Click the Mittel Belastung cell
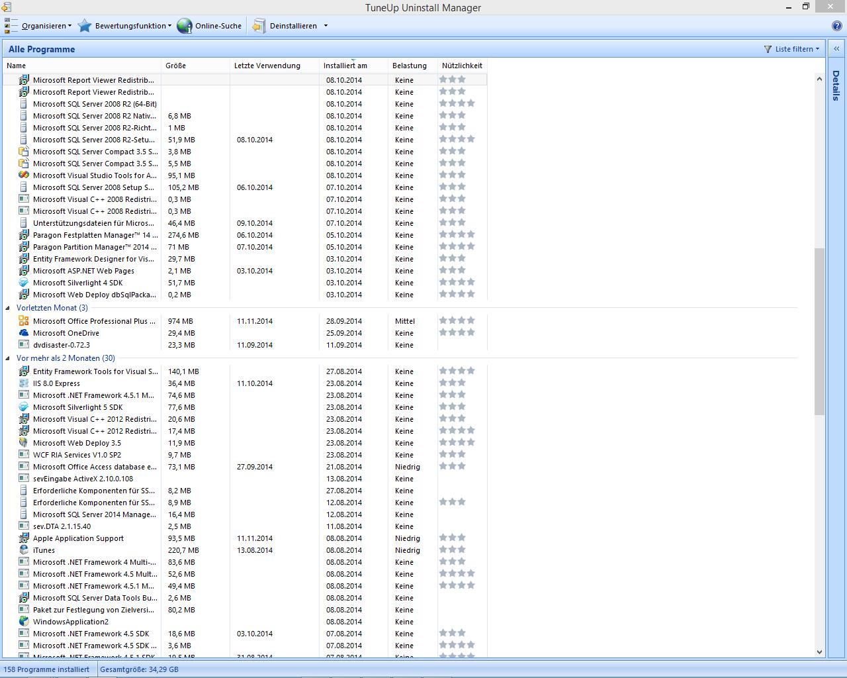 [x=405, y=321]
